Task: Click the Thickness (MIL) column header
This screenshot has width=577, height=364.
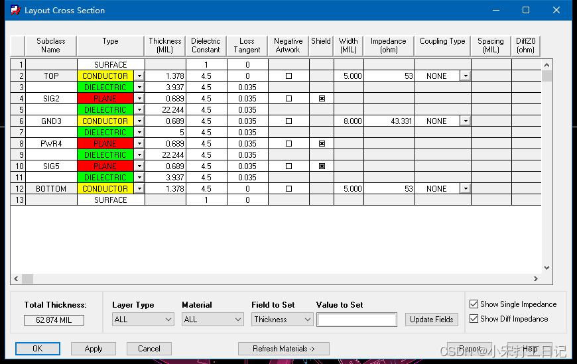Action: tap(165, 46)
